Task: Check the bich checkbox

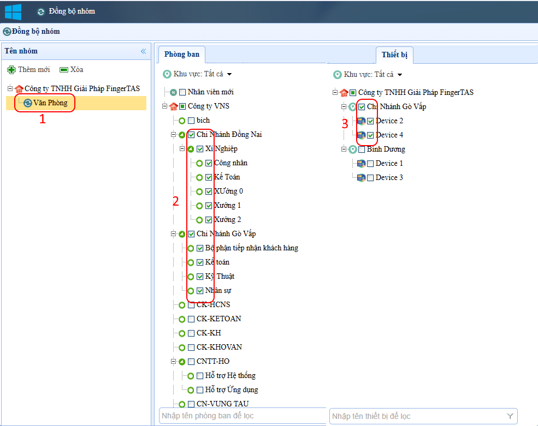Action: pos(192,121)
